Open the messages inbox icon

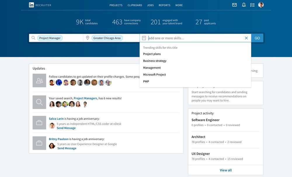[234, 5]
